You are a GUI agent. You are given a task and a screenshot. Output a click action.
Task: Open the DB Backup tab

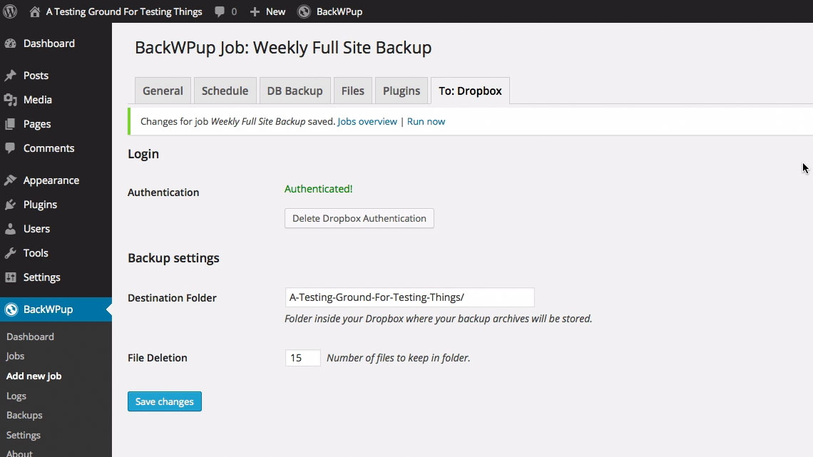click(295, 91)
